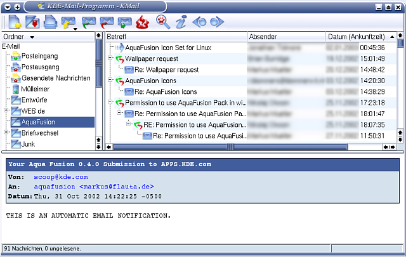This screenshot has width=406, height=257.
Task: Forward the message via toolbar icon
Action: [x=124, y=23]
